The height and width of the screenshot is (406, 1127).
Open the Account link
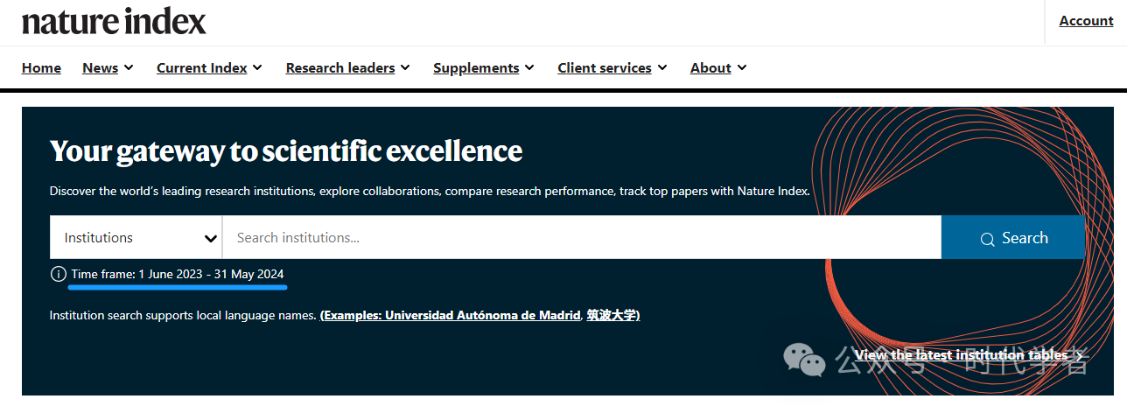coord(1086,21)
